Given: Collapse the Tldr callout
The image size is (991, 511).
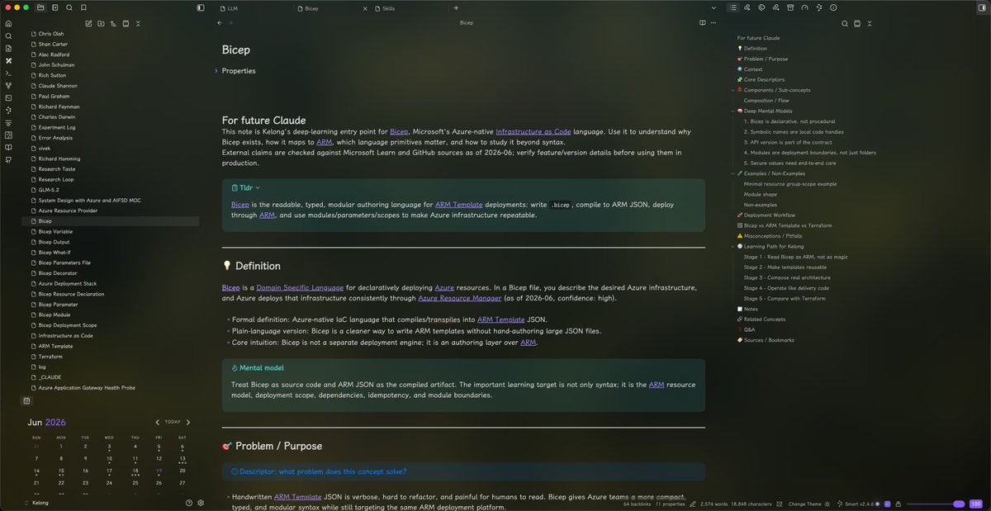Looking at the screenshot, I should coord(258,188).
